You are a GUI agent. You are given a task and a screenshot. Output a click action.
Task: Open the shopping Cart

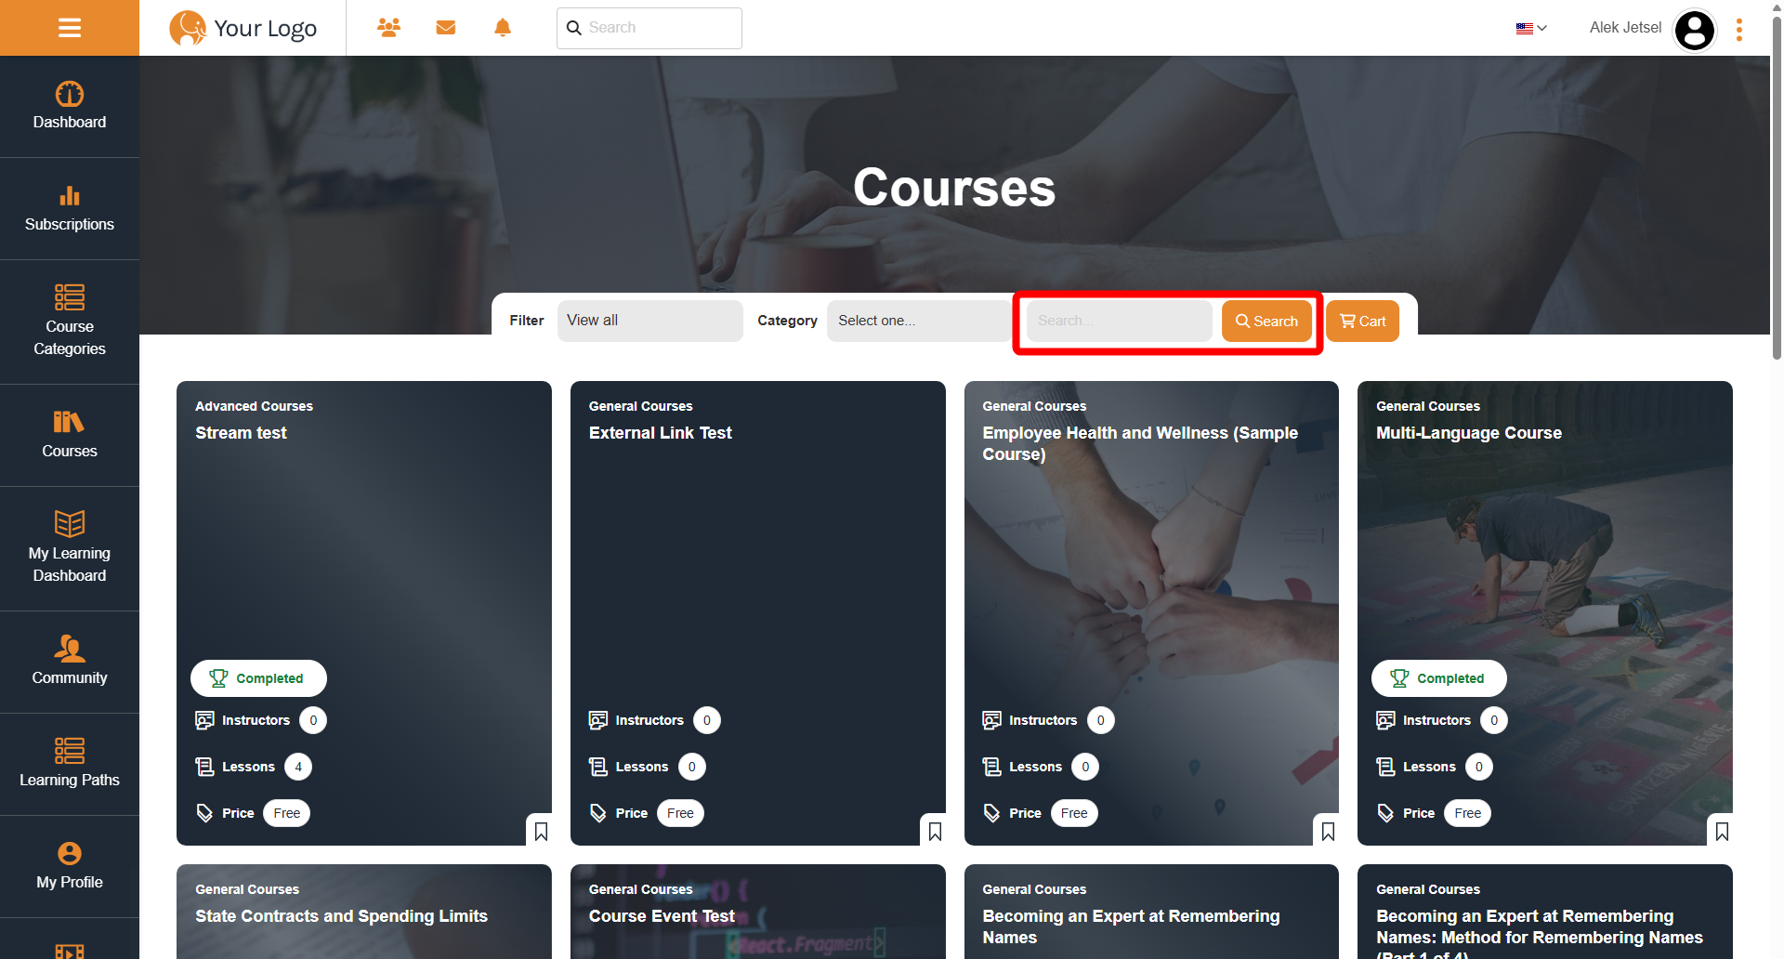1362,322
